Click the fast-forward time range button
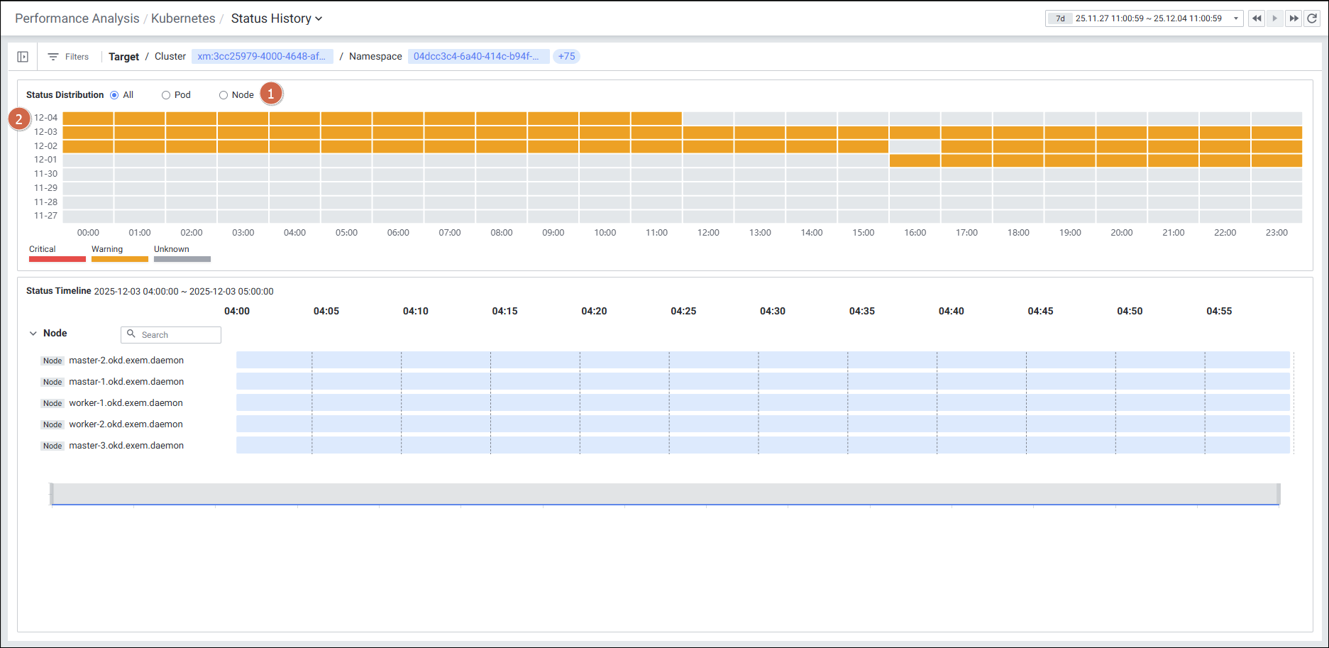Image resolution: width=1329 pixels, height=648 pixels. (x=1294, y=18)
